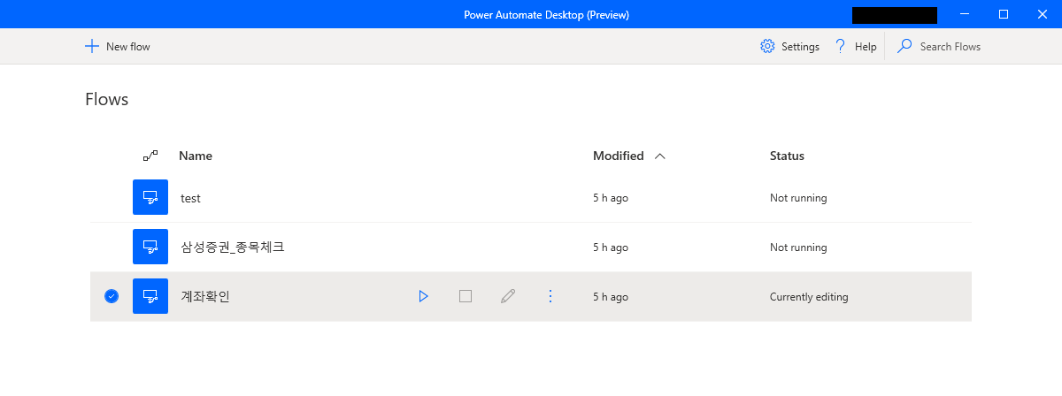Run the 계좌확인 flow
Screen dimensions: 1062x396
pyautogui.click(x=423, y=297)
